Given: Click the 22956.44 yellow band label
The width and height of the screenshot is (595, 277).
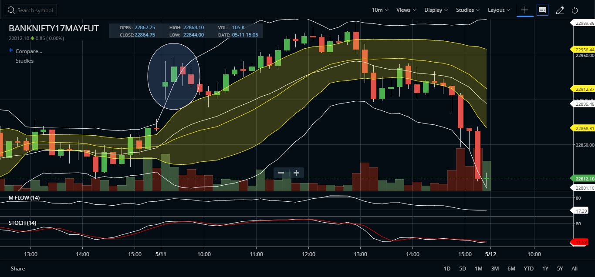Looking at the screenshot, I should (582, 50).
